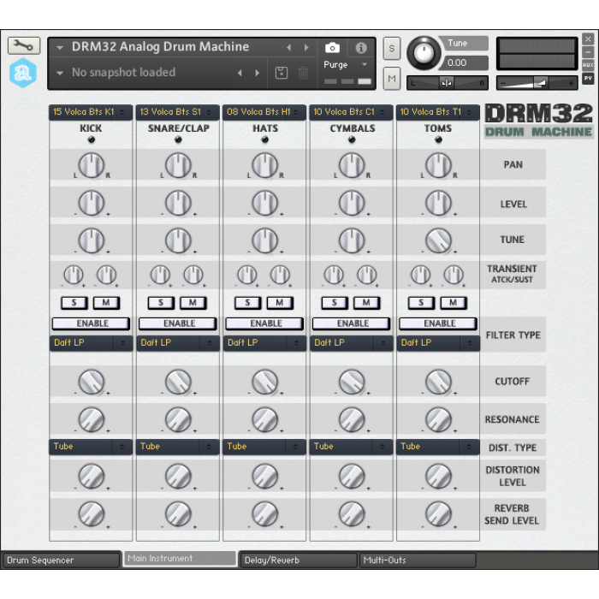Open the Delay/Reverb tab
Screen dimensions: 599x599
[299, 560]
